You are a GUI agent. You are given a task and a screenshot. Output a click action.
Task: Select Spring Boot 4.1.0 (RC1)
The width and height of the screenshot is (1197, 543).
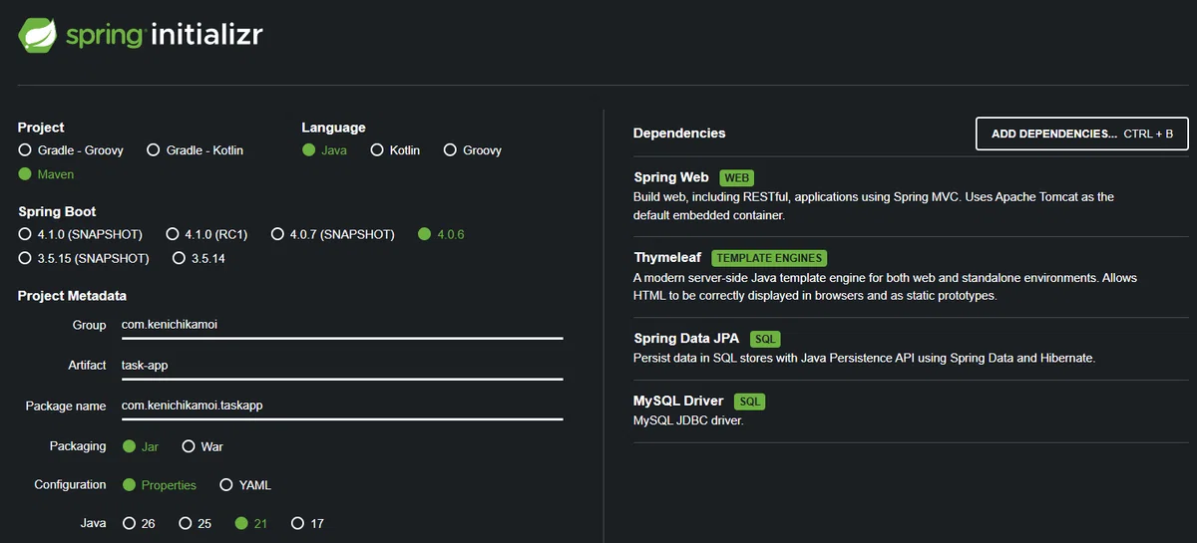click(x=206, y=234)
